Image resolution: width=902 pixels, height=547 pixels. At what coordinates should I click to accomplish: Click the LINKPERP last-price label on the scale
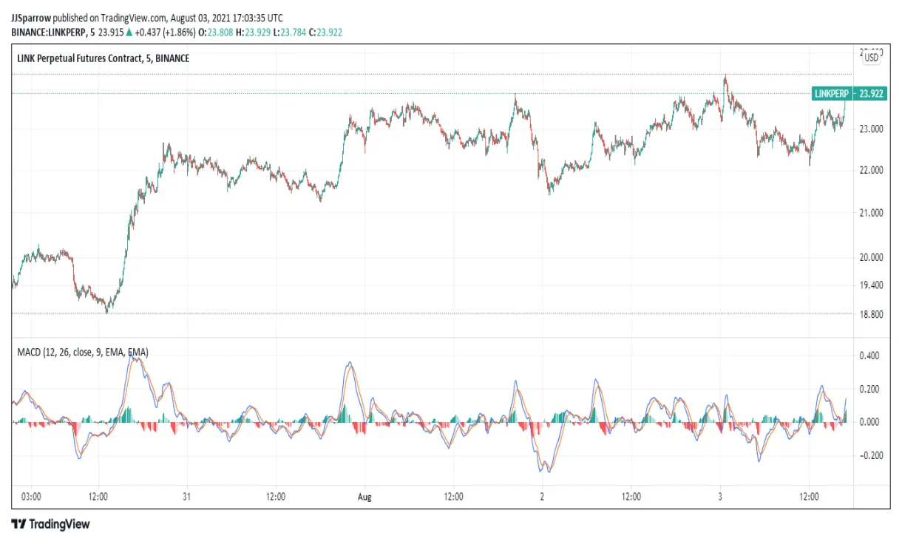pyautogui.click(x=832, y=94)
